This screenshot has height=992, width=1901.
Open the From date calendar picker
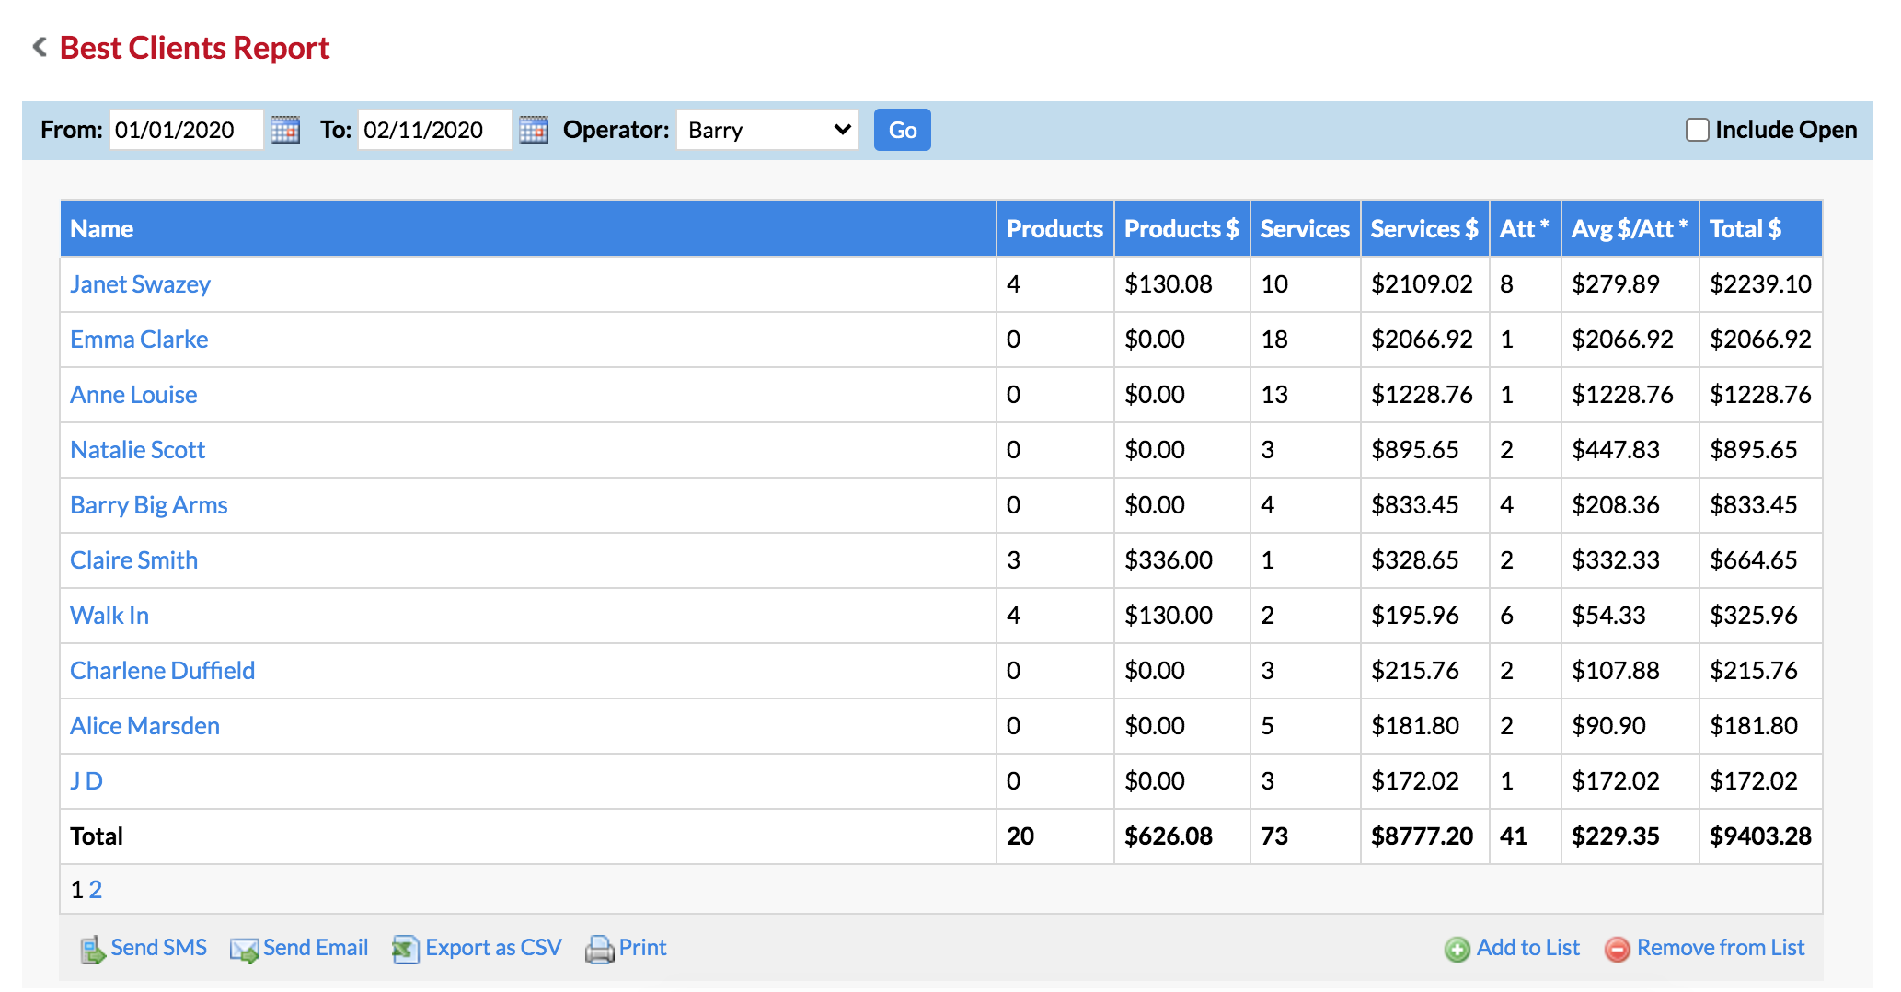point(285,130)
